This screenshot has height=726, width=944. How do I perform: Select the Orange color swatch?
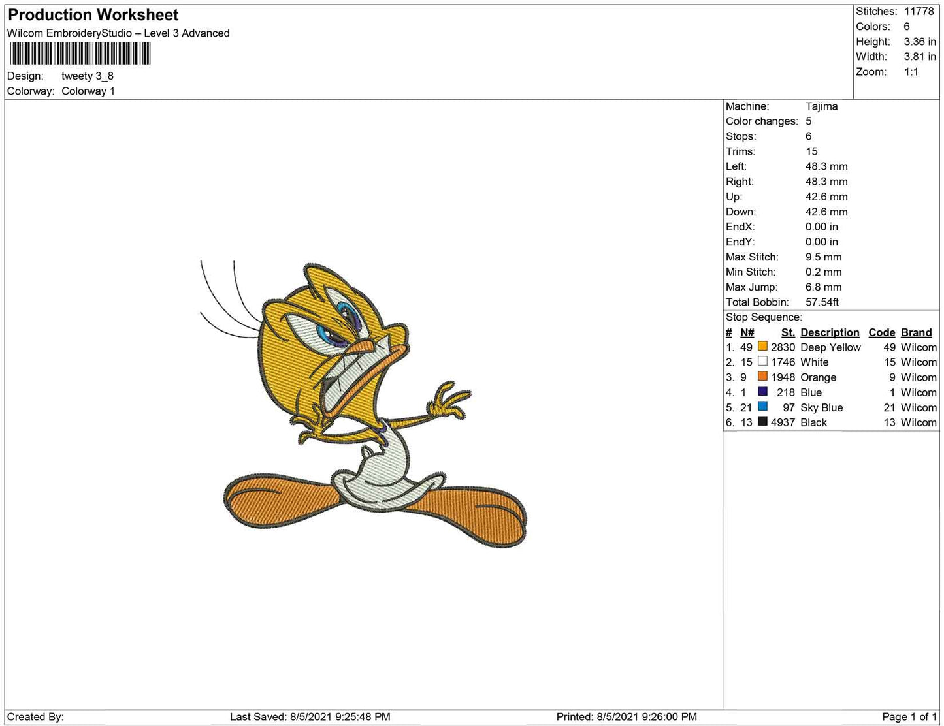point(762,377)
